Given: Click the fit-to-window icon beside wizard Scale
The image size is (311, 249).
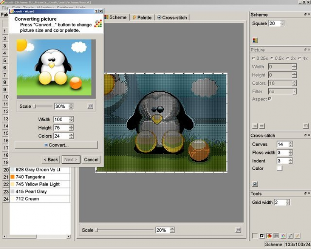Looking at the screenshot, I should point(90,106).
